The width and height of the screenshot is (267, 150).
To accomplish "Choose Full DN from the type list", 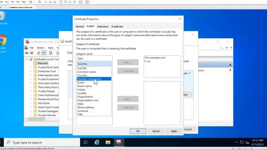I will click(x=94, y=68).
